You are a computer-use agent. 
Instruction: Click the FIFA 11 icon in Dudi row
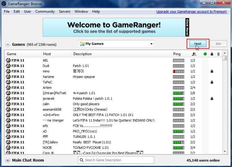click(8, 66)
